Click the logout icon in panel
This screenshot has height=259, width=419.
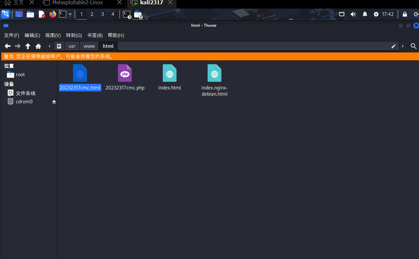[416, 14]
